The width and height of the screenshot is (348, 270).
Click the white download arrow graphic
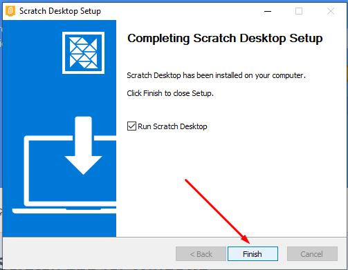pyautogui.click(x=83, y=146)
